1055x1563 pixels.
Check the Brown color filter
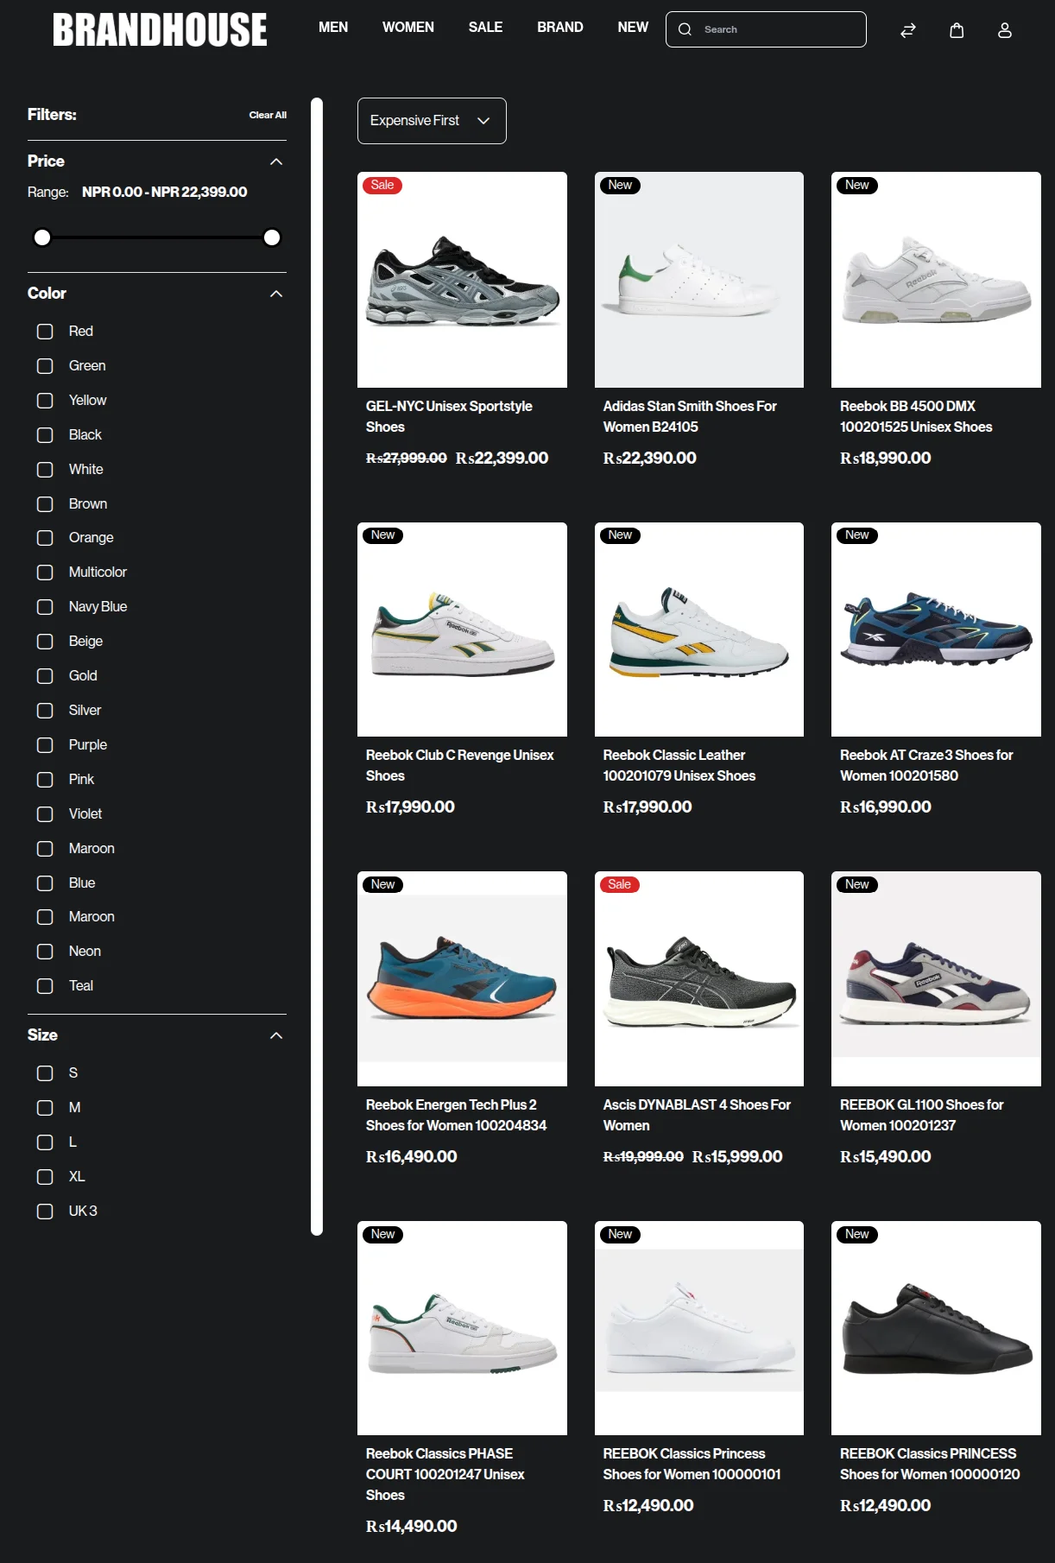(x=45, y=504)
